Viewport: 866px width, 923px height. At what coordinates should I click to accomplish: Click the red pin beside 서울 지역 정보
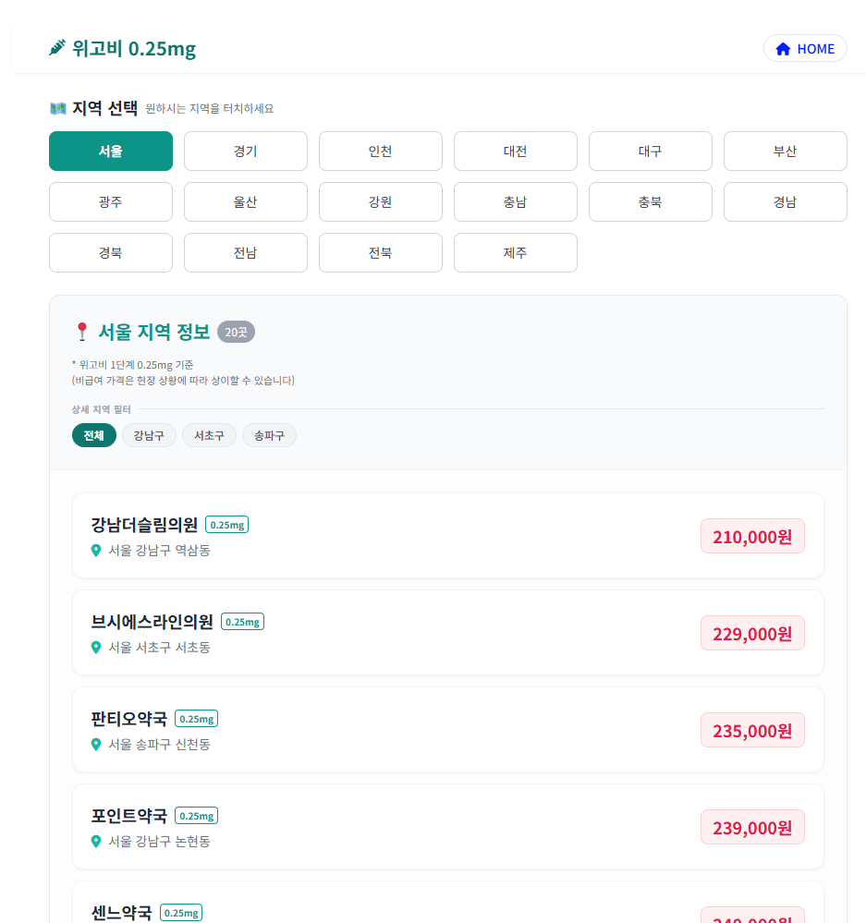(x=82, y=332)
